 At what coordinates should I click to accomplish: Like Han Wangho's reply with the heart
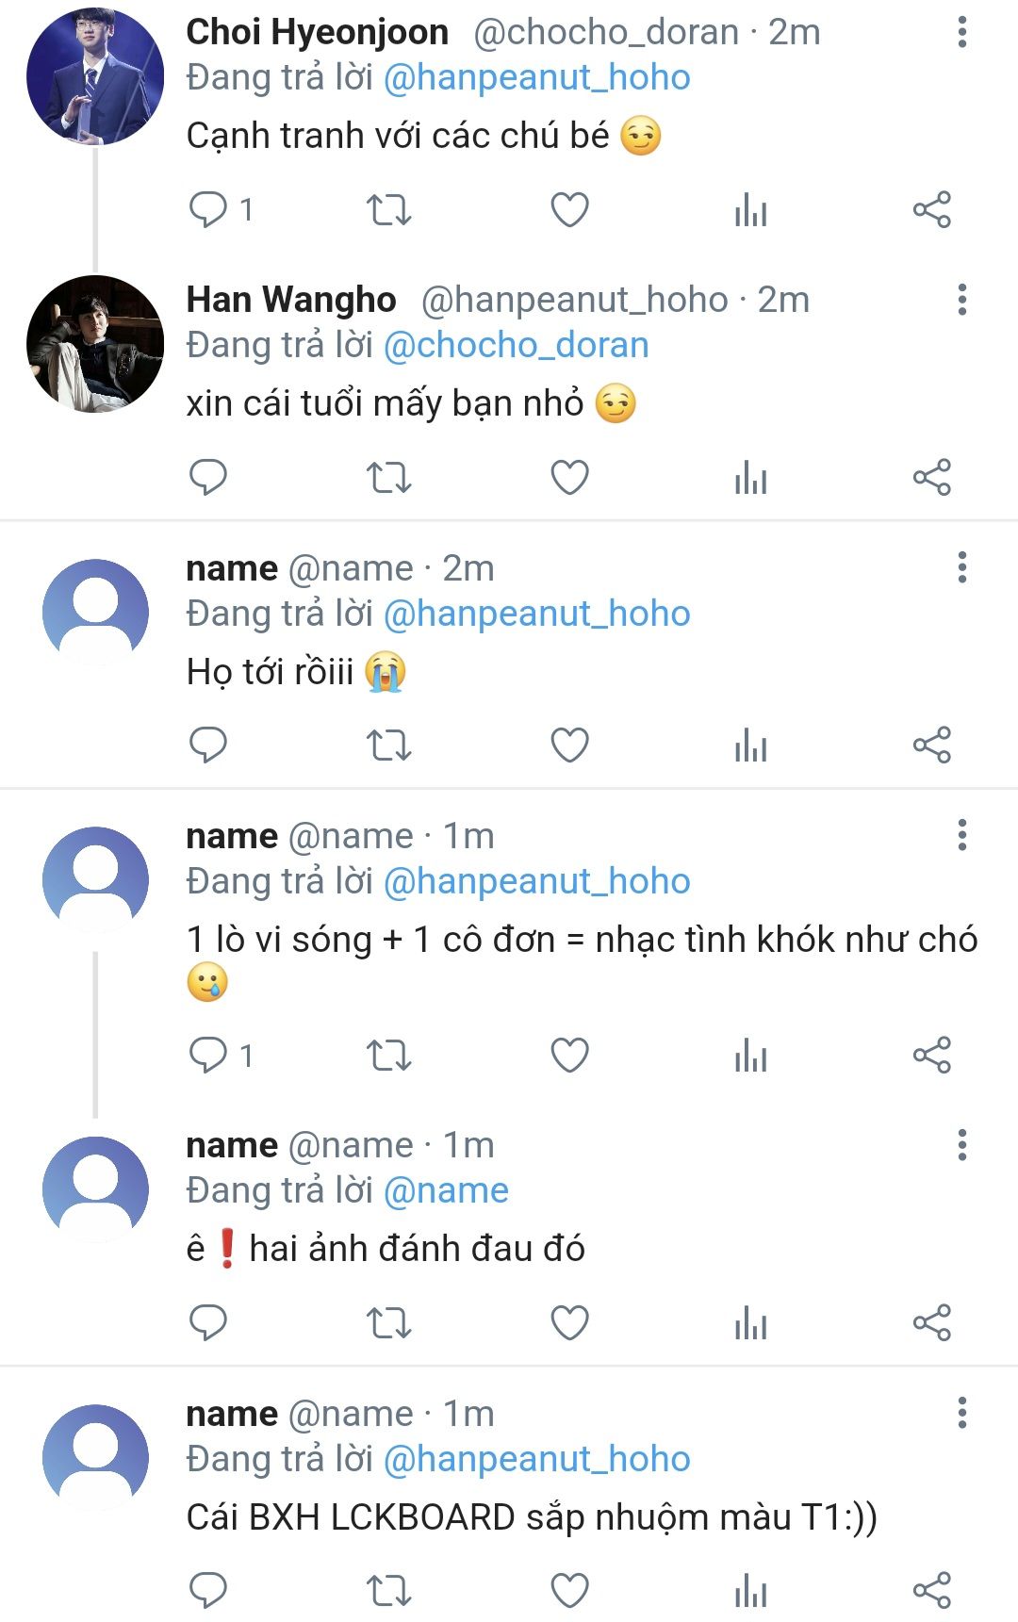(569, 477)
